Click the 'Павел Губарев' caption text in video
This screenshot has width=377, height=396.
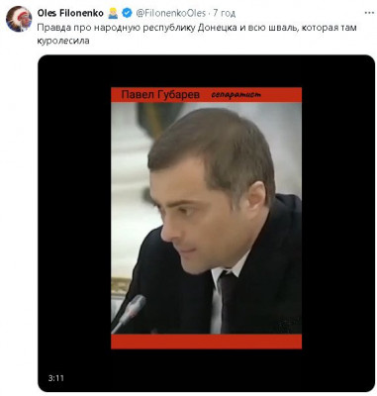(160, 95)
